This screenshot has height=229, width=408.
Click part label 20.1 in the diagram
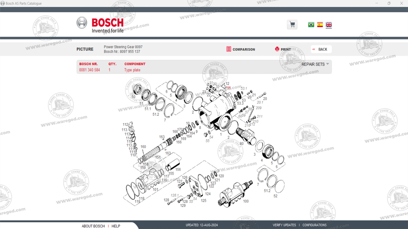(260, 103)
